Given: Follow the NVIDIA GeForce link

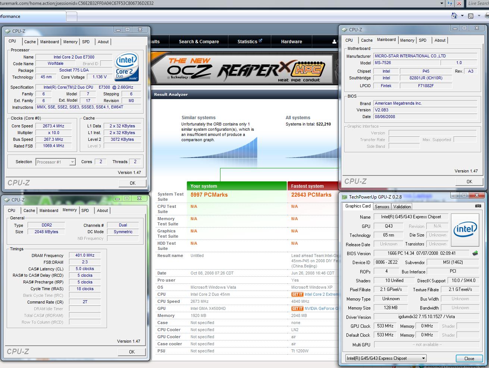Looking at the screenshot, I should pos(321,308).
